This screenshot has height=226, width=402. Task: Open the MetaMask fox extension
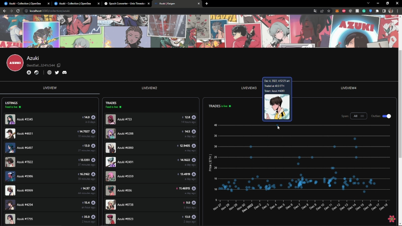[337, 11]
